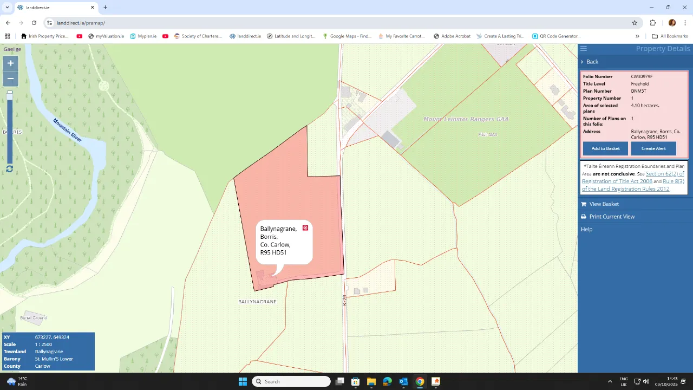Screen dimensions: 693x390
Task: Zoom in using the map plus icon
Action: 10,63
